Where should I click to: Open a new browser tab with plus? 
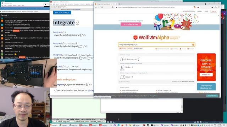pos(120,4)
